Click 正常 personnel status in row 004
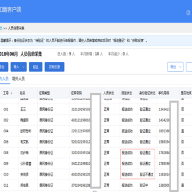The height and width of the screenshot is (192, 192). [107, 131]
